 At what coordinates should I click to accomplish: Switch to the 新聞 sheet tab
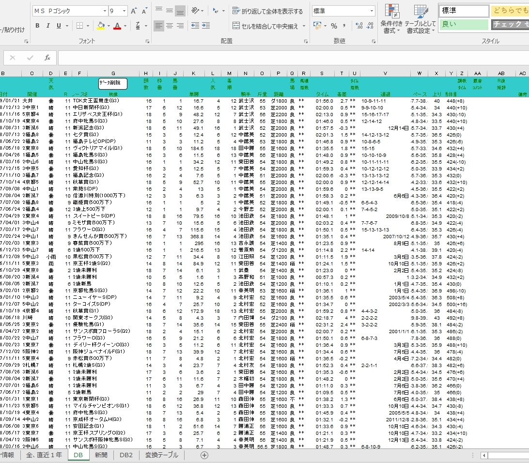coord(101,455)
